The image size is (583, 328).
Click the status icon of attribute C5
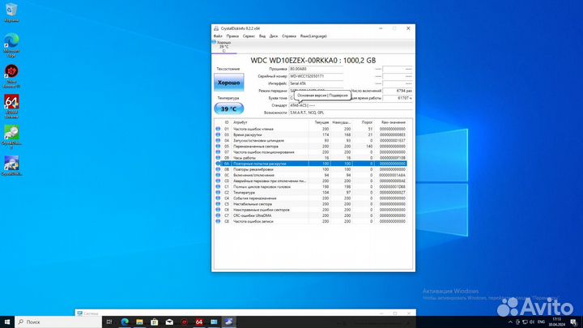[218, 204]
